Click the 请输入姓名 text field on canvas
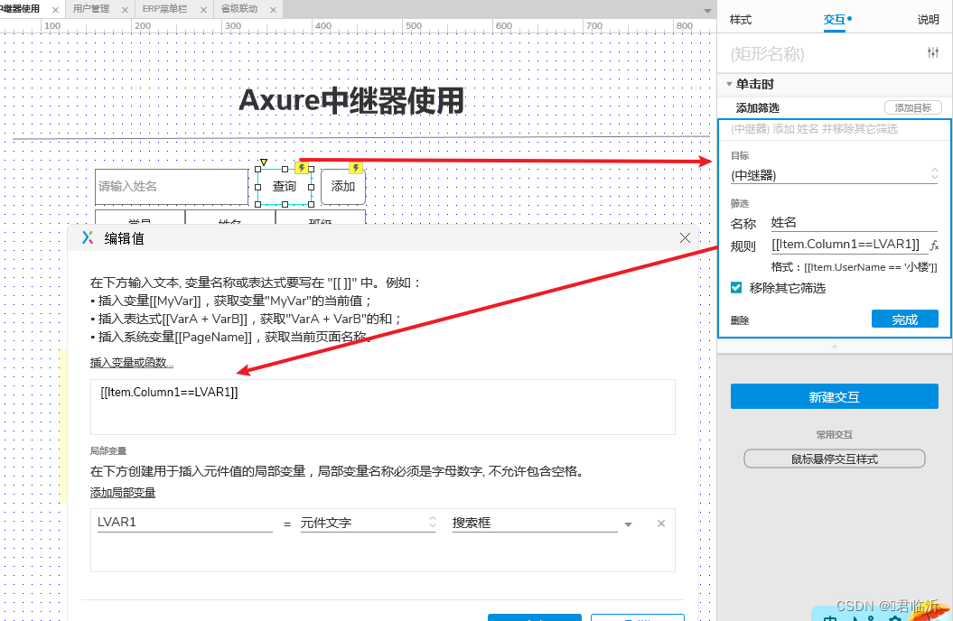 172,186
